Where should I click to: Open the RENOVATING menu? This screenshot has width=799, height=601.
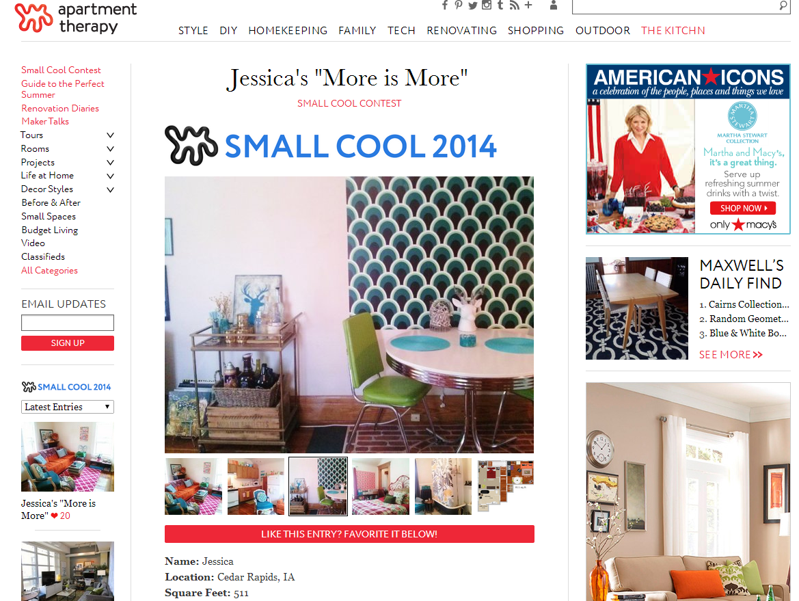click(461, 31)
